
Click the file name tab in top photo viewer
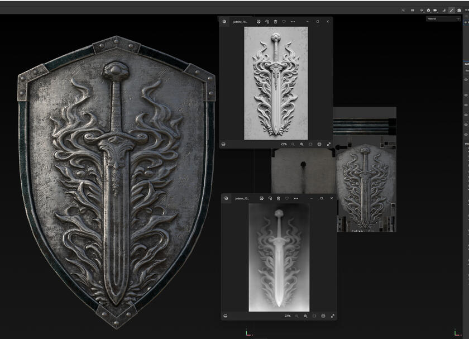(x=240, y=21)
